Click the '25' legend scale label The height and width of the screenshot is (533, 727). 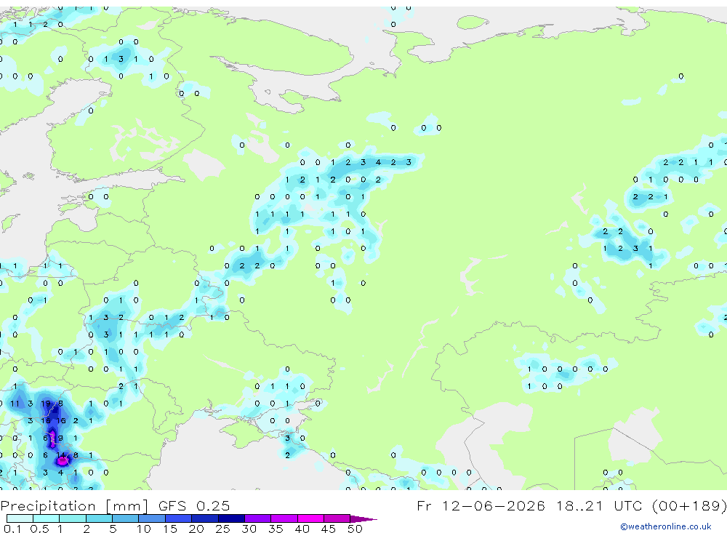click(222, 529)
